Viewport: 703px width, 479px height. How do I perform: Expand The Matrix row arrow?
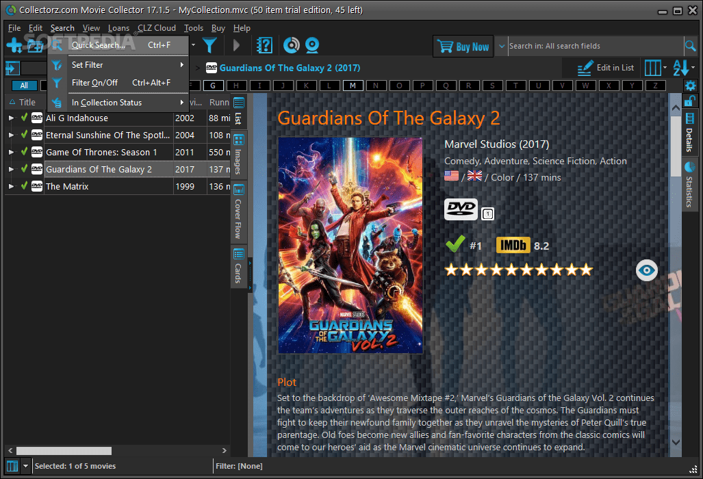point(11,186)
